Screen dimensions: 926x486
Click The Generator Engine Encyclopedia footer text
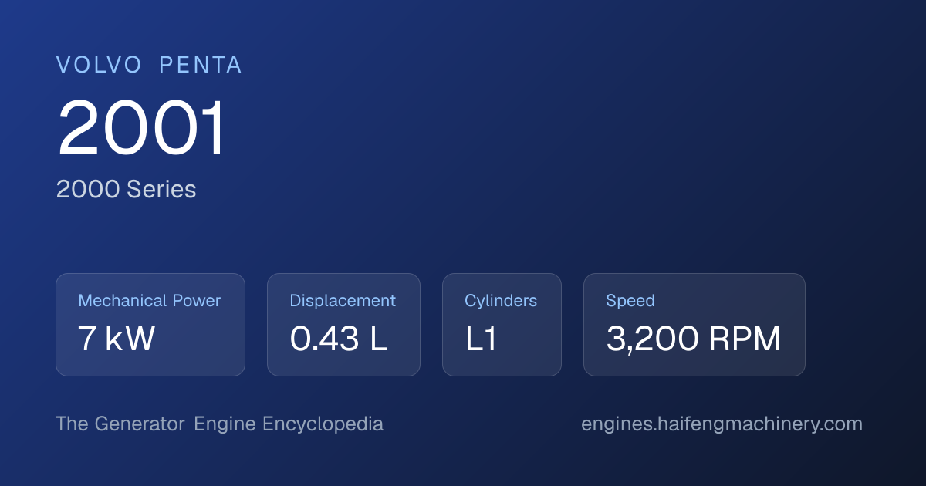pos(219,424)
